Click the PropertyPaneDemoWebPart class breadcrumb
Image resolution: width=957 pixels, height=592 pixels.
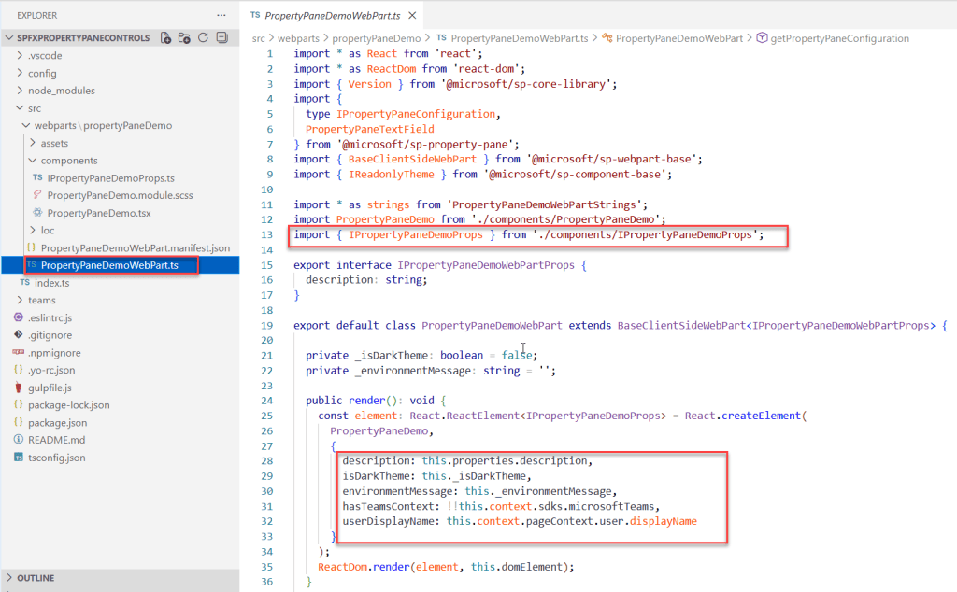679,38
